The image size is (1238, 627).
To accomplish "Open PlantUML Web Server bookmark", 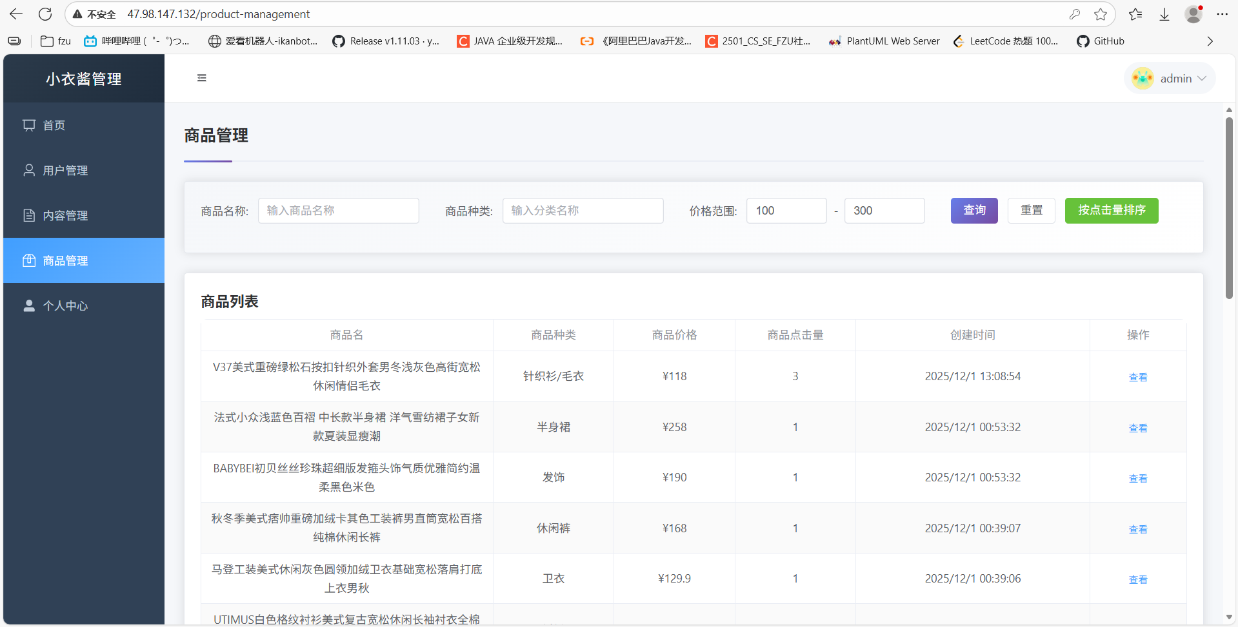I will point(884,41).
